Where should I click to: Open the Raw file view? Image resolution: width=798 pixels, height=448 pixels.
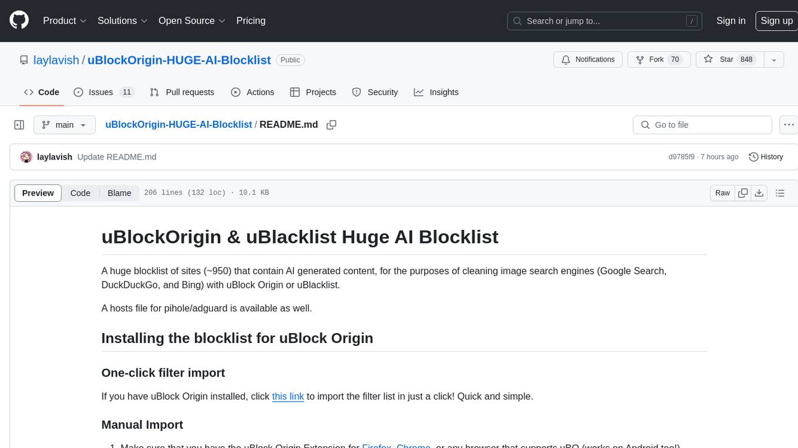click(x=722, y=193)
